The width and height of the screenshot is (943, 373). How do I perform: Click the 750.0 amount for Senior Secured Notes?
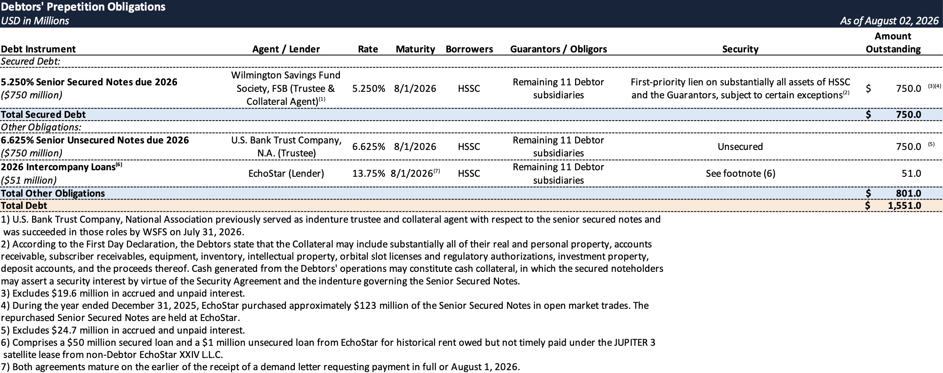point(908,89)
